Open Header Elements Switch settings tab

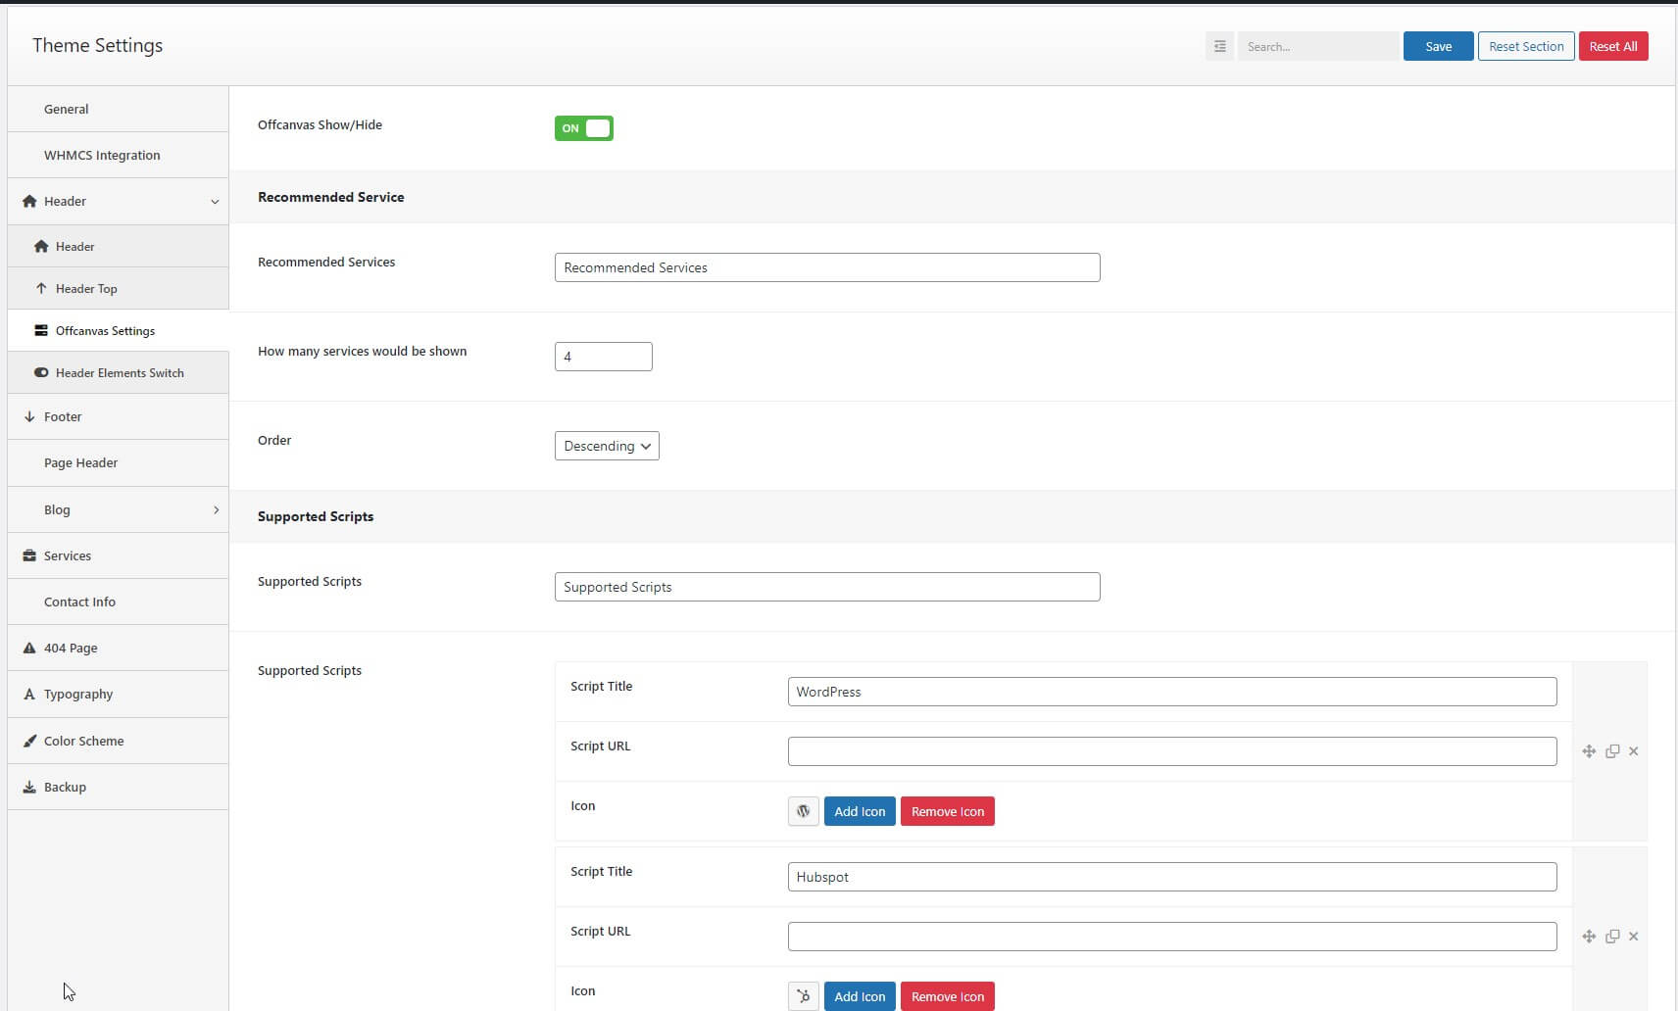118,372
